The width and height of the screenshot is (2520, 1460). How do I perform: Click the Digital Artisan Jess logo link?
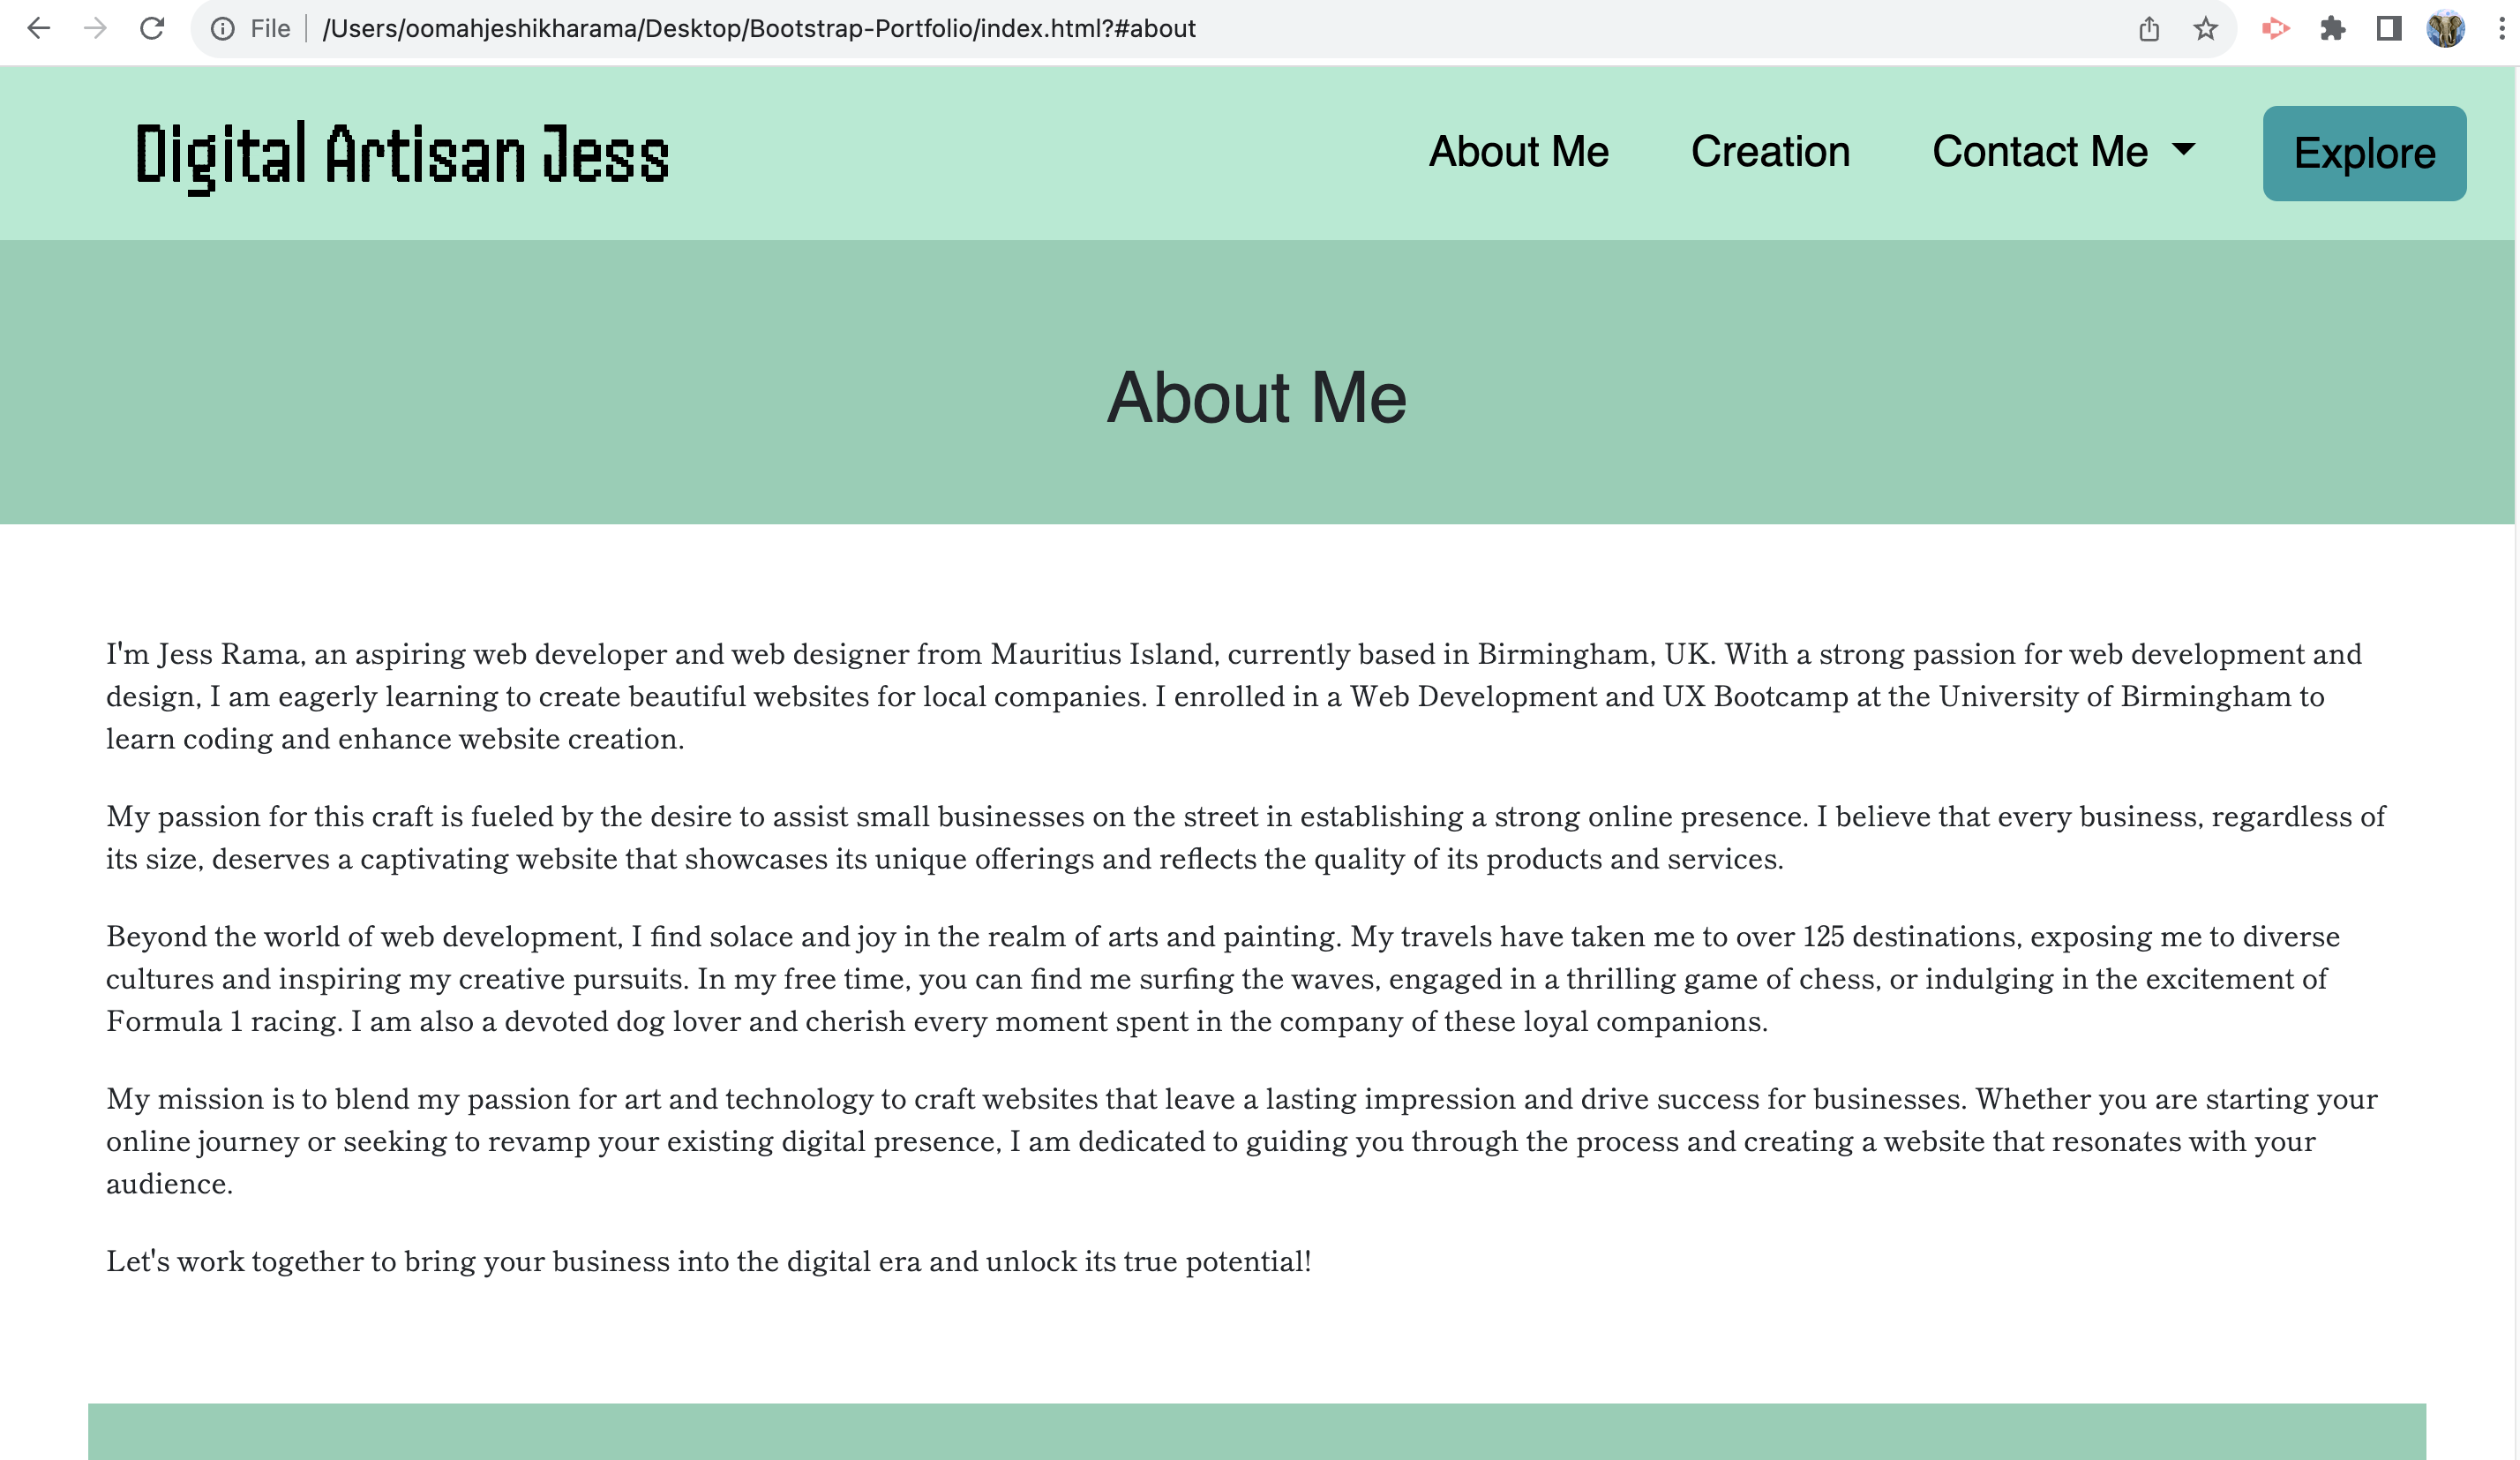tap(403, 154)
